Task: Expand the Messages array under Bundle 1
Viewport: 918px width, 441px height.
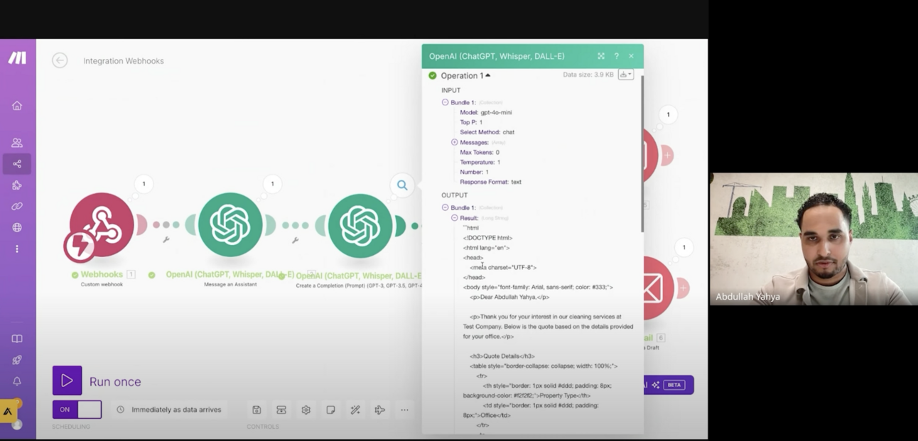Action: click(454, 142)
